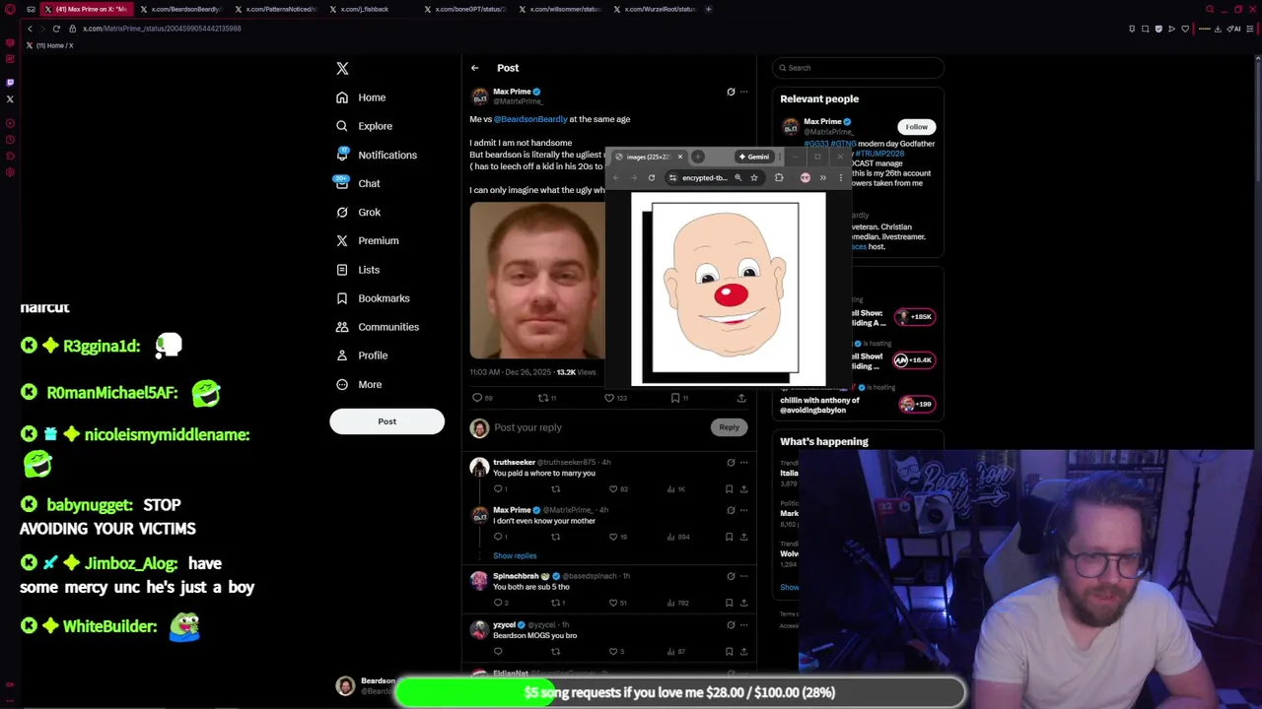Click the X logo above Home

click(x=342, y=68)
